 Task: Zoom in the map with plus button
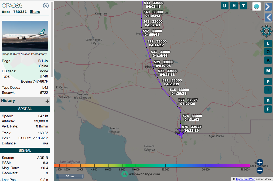click(260, 162)
